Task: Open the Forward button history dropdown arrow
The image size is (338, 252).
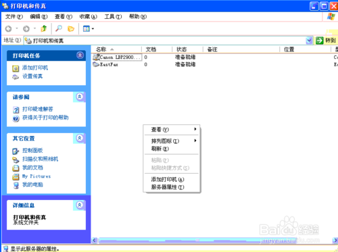Action: 34,28
